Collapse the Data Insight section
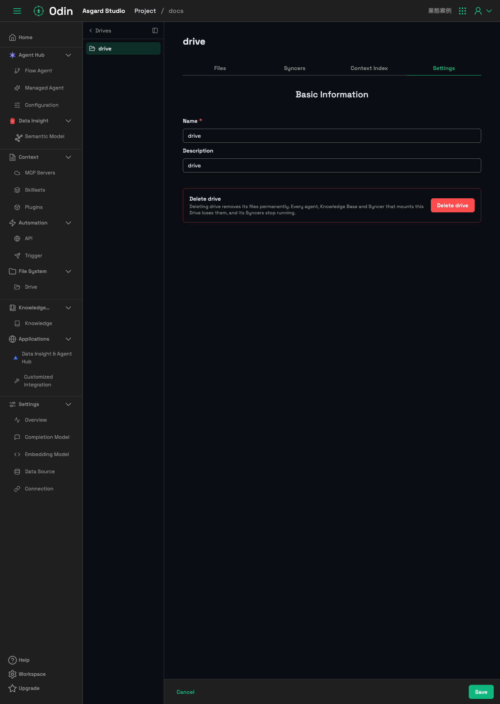This screenshot has height=704, width=500. pos(68,121)
